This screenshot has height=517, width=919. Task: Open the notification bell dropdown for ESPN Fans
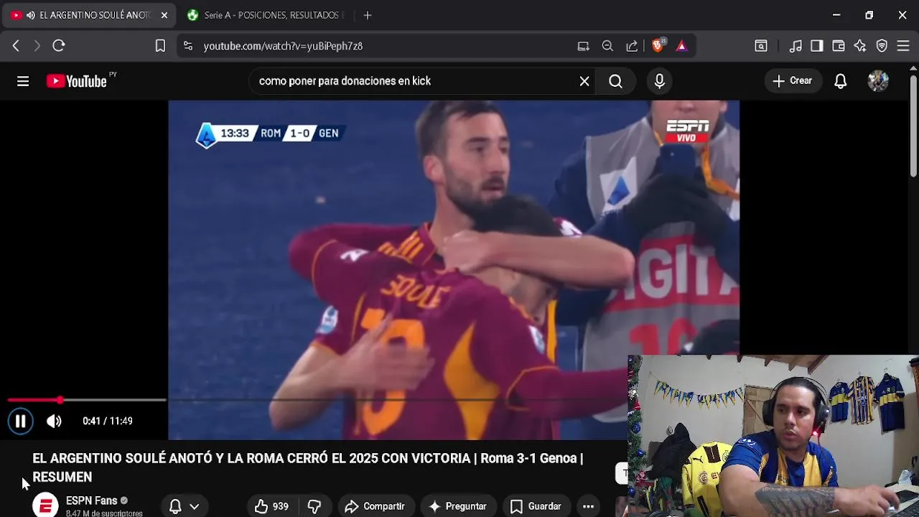[184, 506]
